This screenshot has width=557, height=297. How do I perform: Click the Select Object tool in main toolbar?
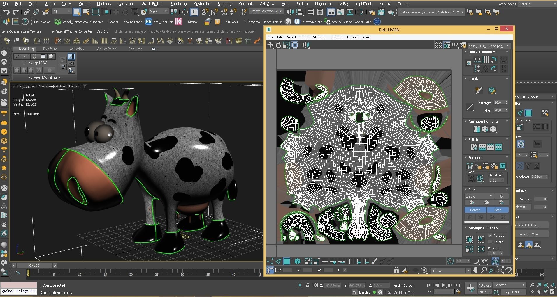pyautogui.click(x=77, y=12)
